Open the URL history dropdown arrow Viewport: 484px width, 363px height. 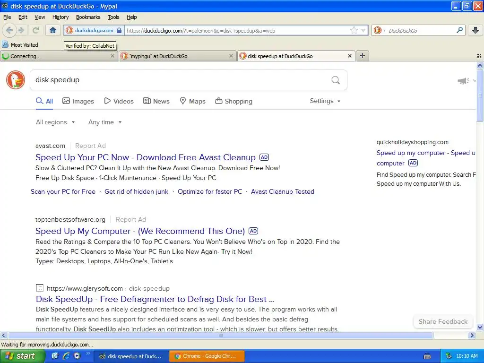[x=363, y=30]
